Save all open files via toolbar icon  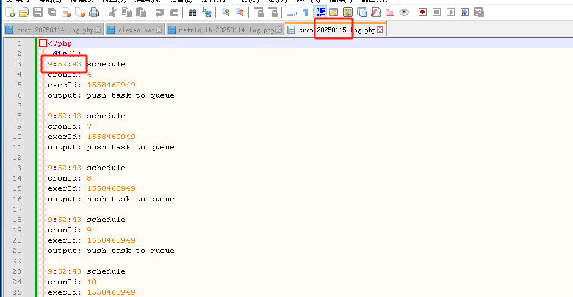pos(52,12)
